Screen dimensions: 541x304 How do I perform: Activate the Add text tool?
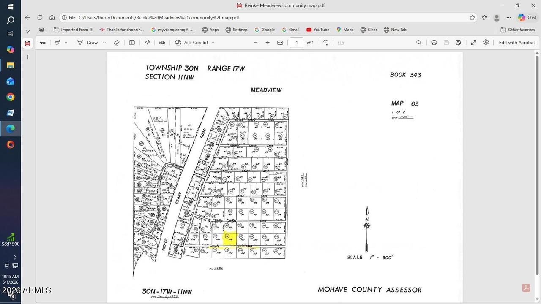pyautogui.click(x=132, y=43)
